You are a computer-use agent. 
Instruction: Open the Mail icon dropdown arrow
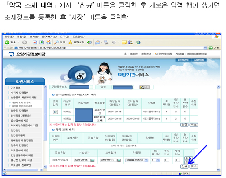tap(101, 42)
